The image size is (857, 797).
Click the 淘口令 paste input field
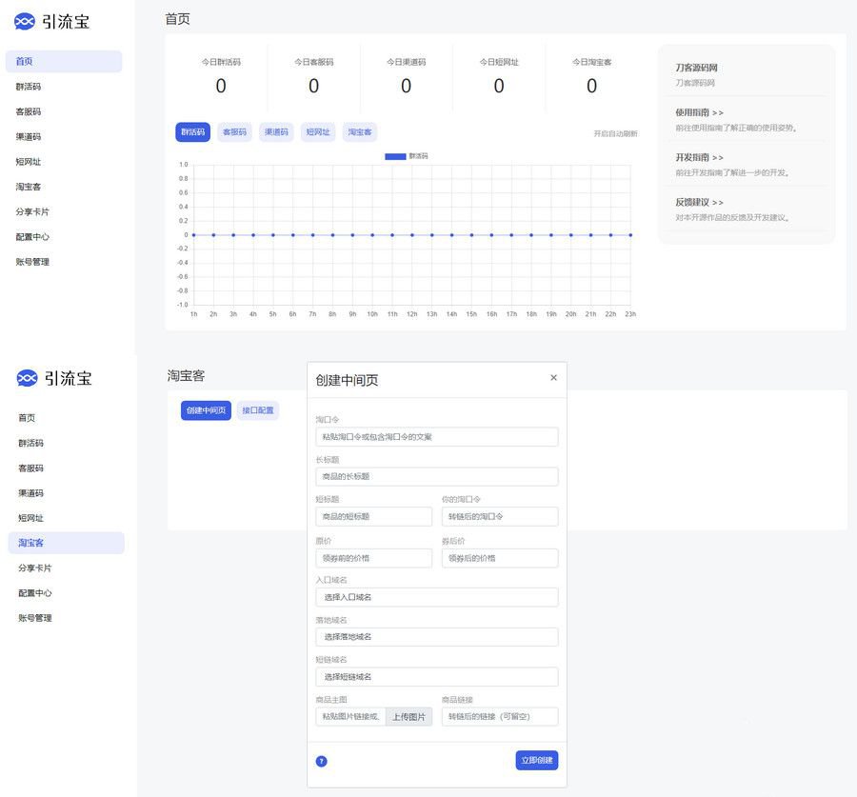pyautogui.click(x=436, y=437)
